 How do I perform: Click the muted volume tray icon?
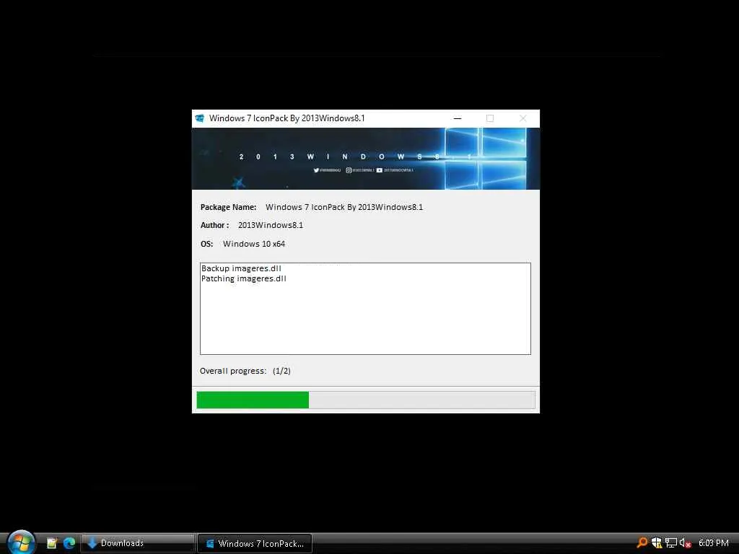click(686, 542)
